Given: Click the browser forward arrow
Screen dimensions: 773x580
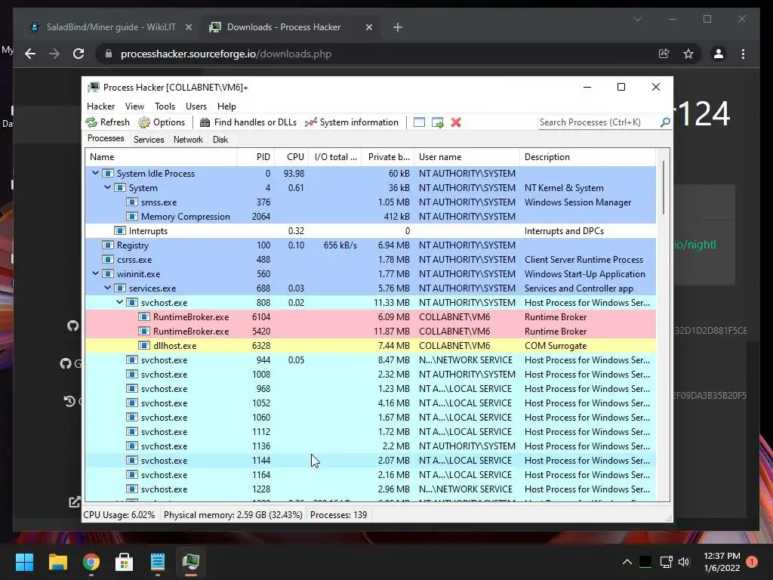Looking at the screenshot, I should click(x=54, y=54).
